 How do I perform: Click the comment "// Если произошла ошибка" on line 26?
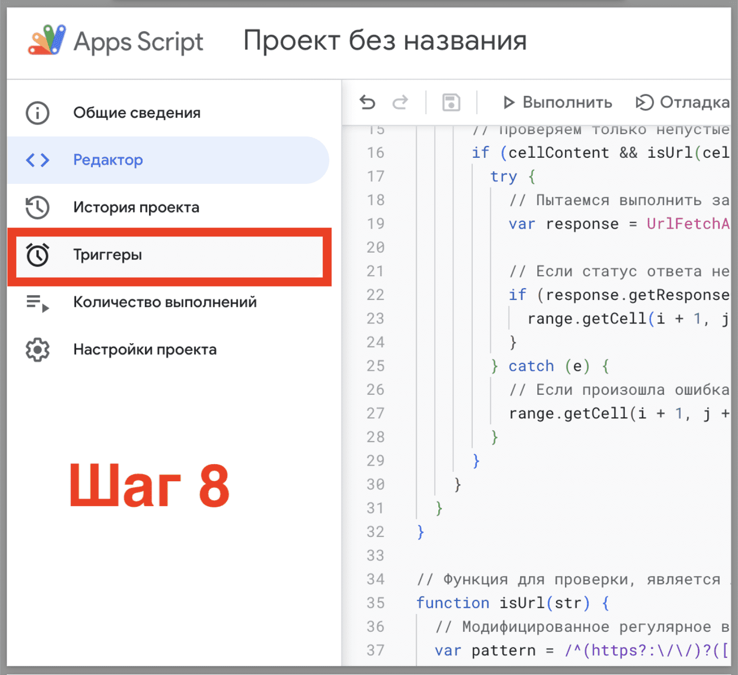click(619, 390)
